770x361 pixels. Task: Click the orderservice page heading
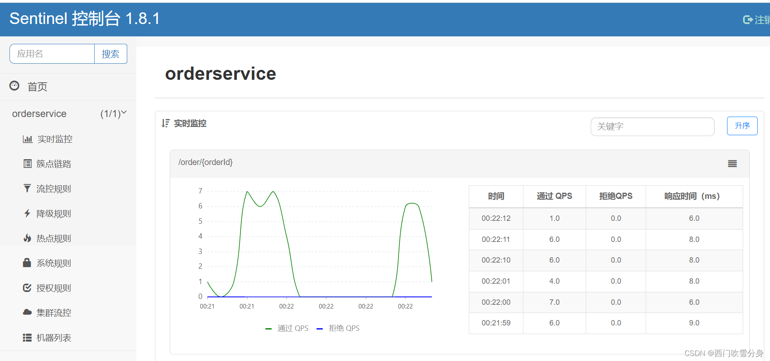pyautogui.click(x=221, y=74)
